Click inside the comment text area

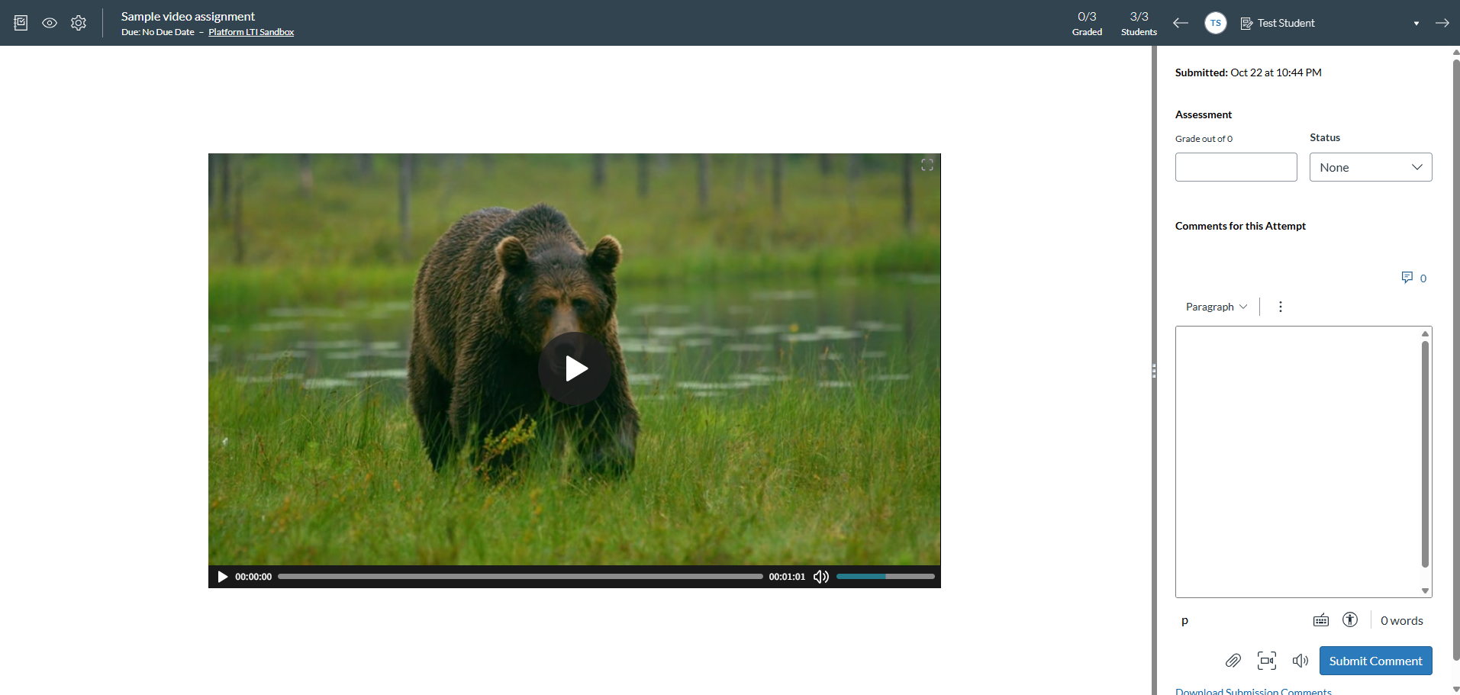pos(1297,462)
